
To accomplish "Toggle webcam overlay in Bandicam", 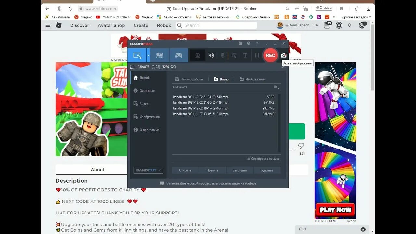I will point(197,55).
